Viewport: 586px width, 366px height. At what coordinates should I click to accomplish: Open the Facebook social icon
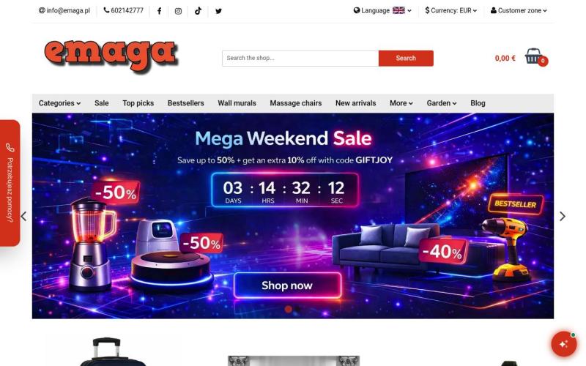click(x=159, y=11)
